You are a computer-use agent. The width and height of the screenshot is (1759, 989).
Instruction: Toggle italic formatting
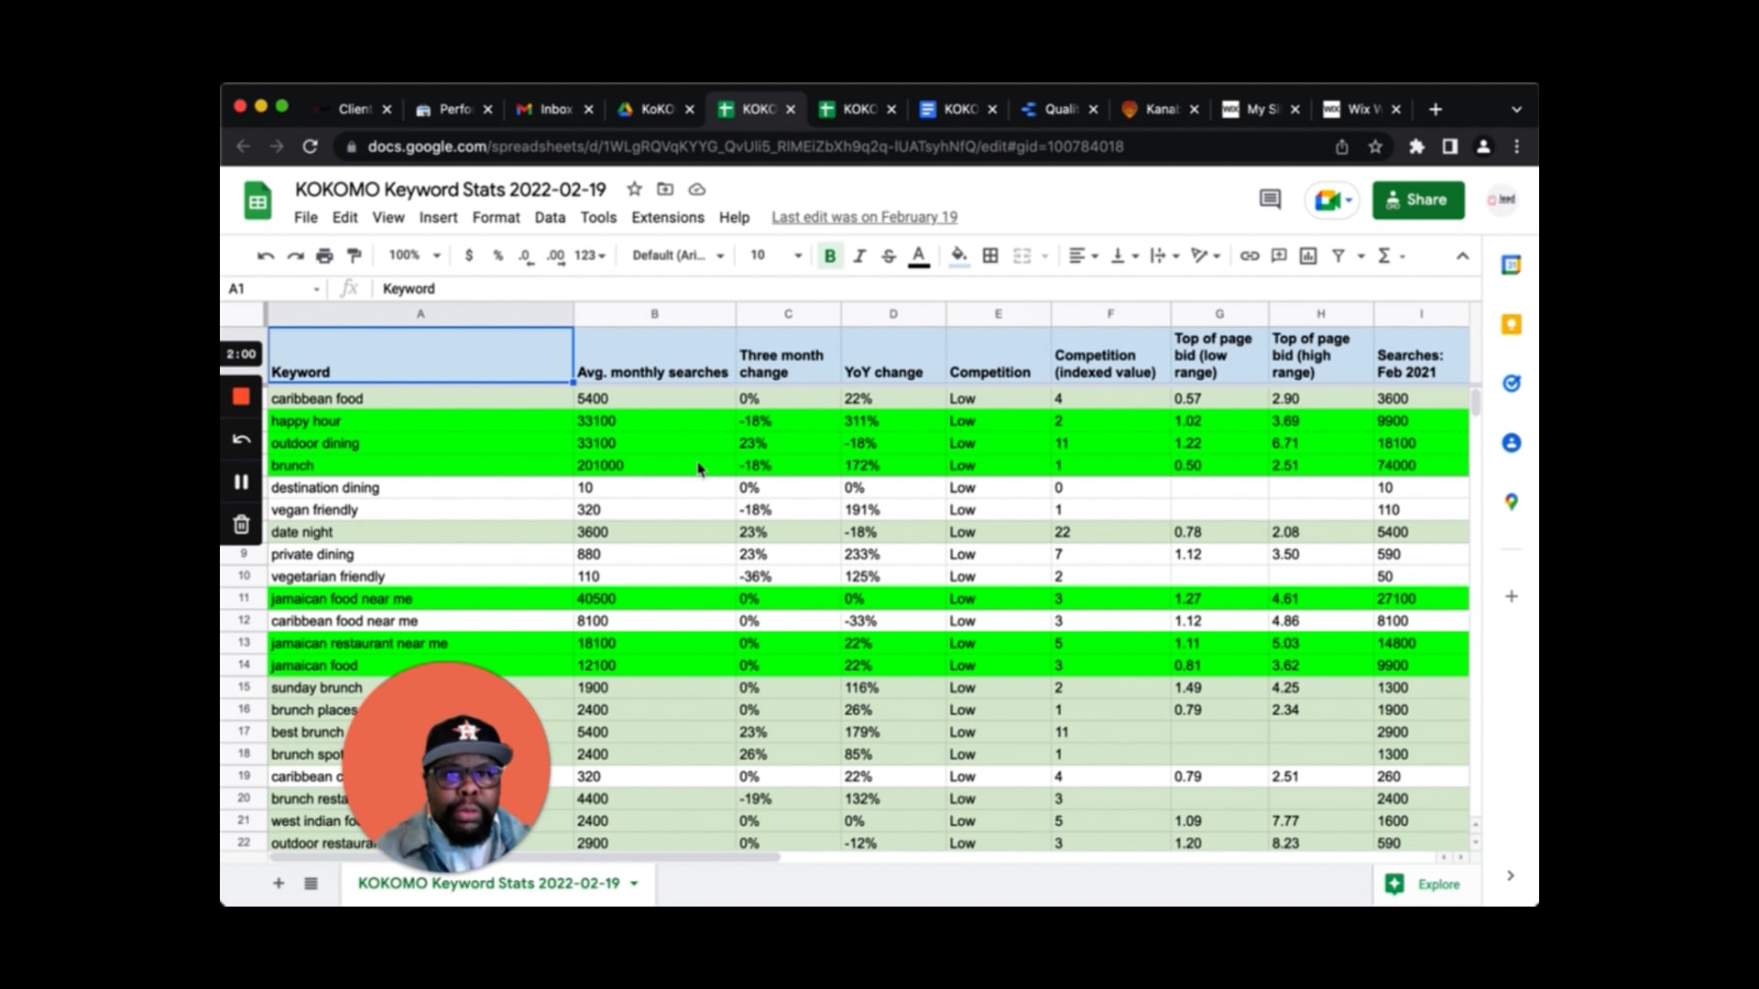pos(859,255)
